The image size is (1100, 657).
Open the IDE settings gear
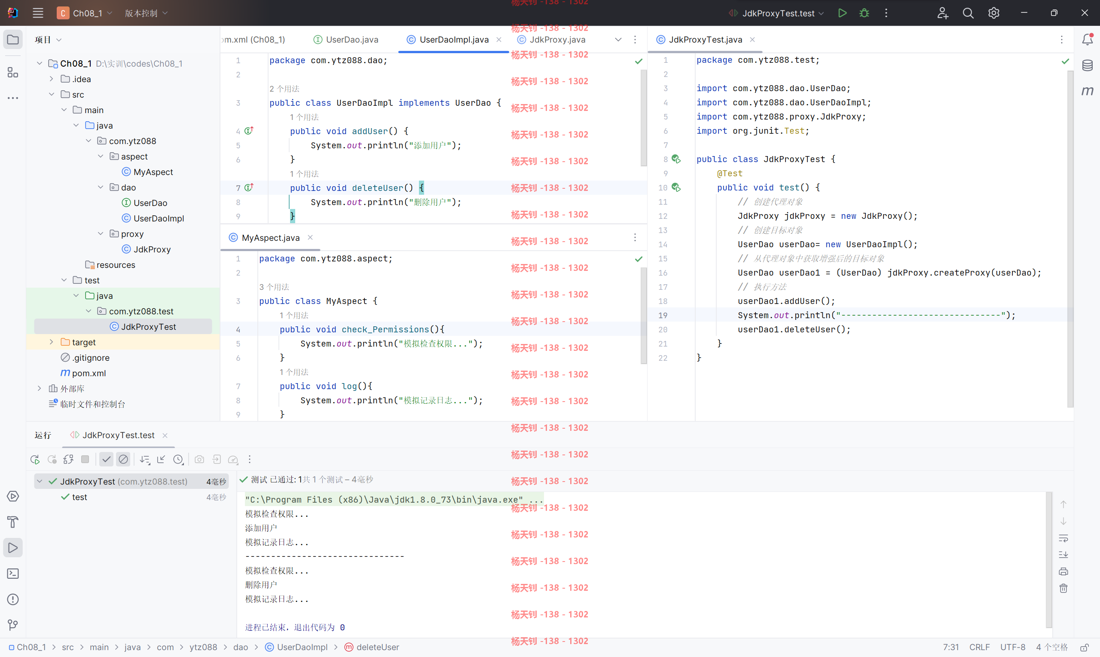(x=993, y=13)
